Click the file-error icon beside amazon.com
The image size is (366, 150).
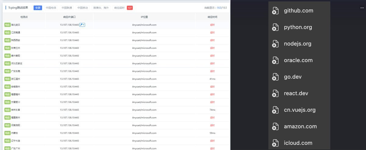tap(275, 126)
